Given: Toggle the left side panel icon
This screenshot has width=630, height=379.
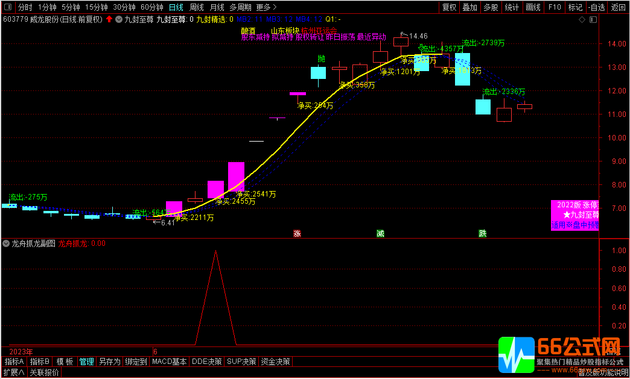Looking at the screenshot, I should 8,7.
